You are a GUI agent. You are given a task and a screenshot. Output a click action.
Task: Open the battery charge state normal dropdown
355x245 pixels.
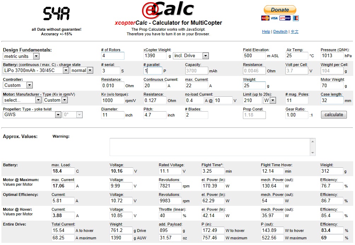pos(81,70)
